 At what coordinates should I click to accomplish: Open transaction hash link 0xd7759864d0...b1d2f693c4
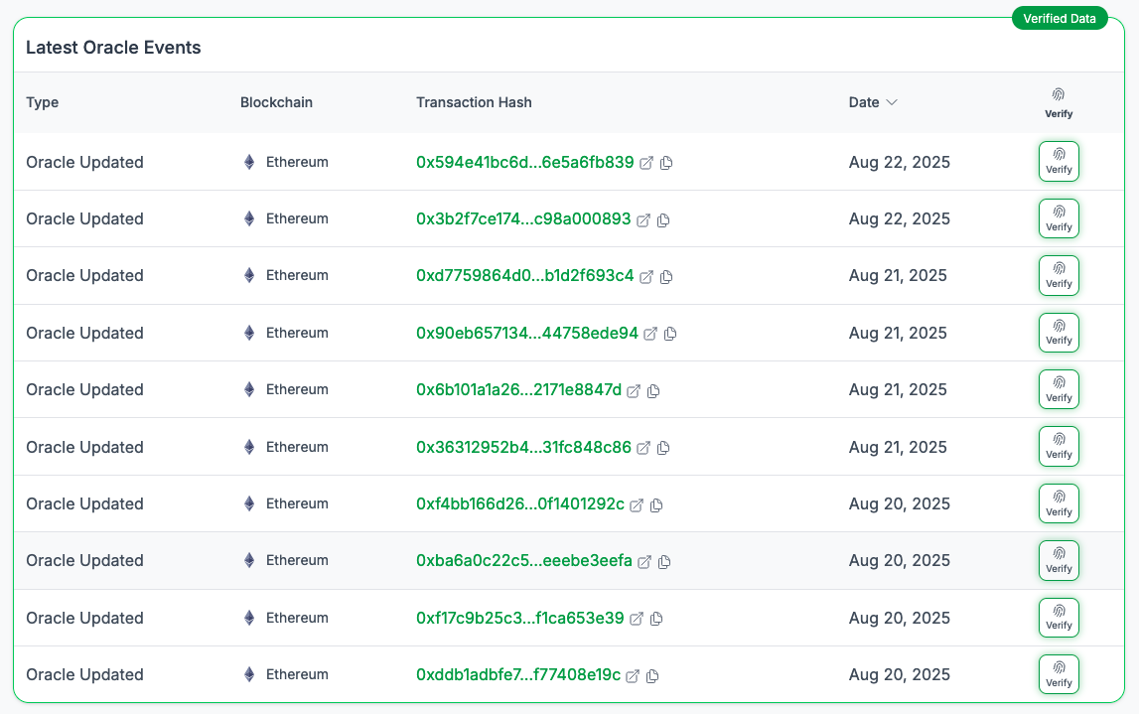tap(524, 276)
